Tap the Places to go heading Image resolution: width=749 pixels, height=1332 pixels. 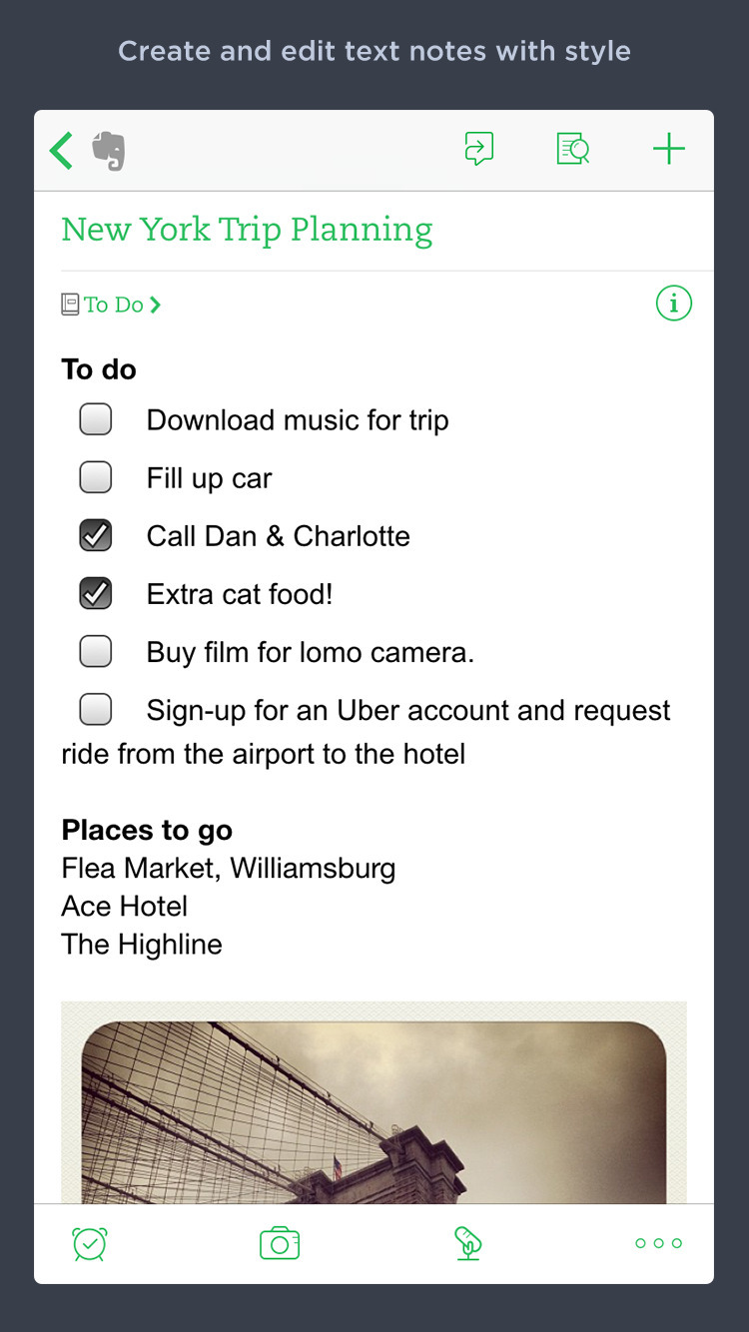(147, 830)
